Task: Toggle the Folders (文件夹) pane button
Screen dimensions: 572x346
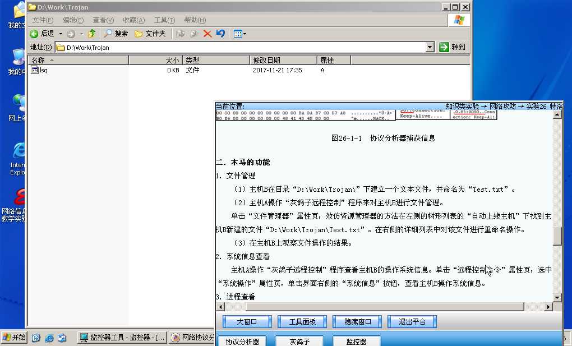Action: [x=150, y=34]
